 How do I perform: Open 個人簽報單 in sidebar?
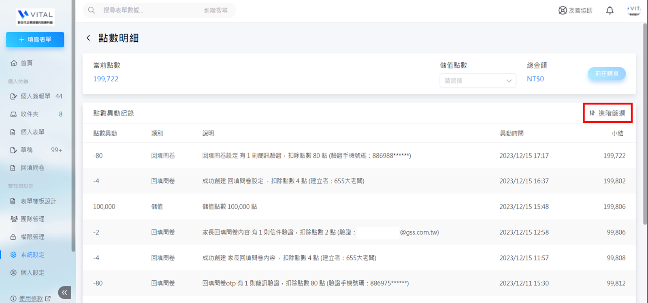36,96
